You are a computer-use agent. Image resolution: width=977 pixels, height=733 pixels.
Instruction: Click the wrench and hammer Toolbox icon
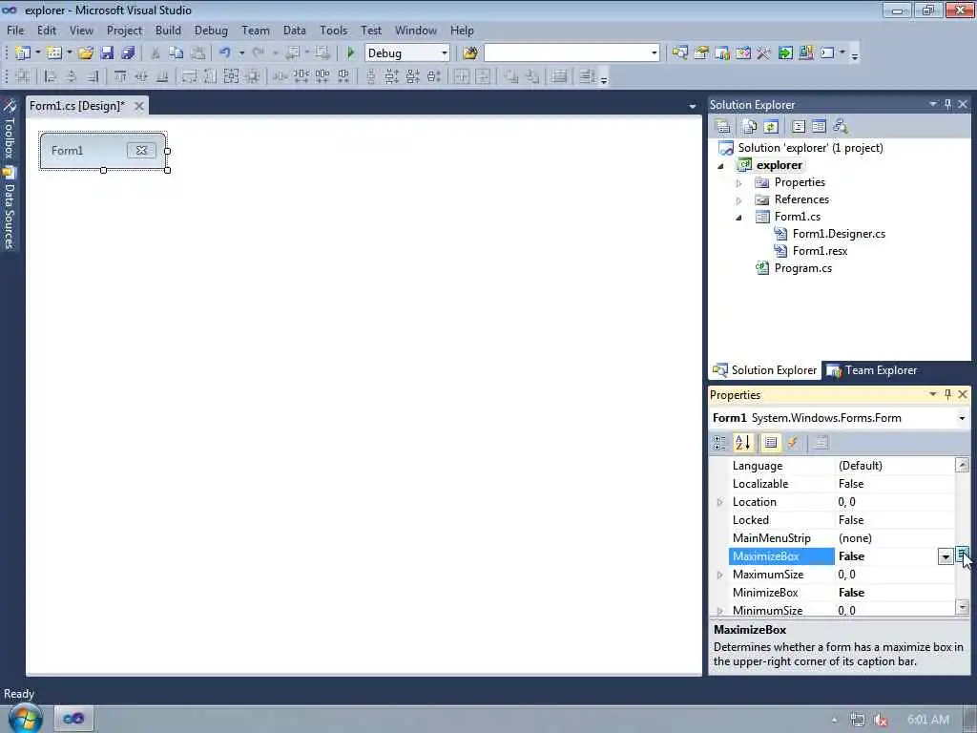(764, 53)
